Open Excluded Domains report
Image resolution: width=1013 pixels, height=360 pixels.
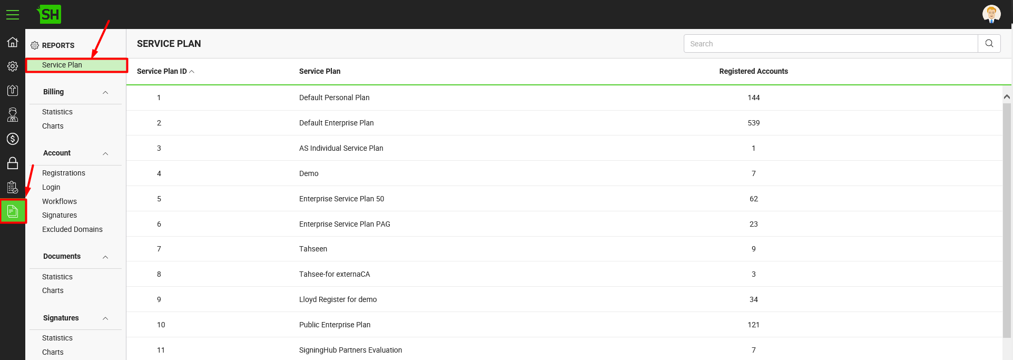72,229
